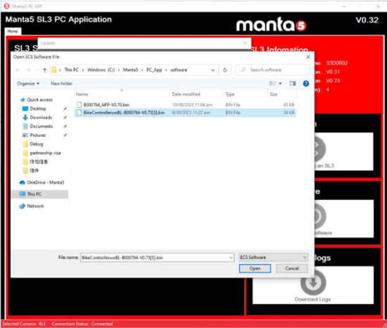Click Manta5 in the address path
This screenshot has height=328, width=387.
click(130, 70)
